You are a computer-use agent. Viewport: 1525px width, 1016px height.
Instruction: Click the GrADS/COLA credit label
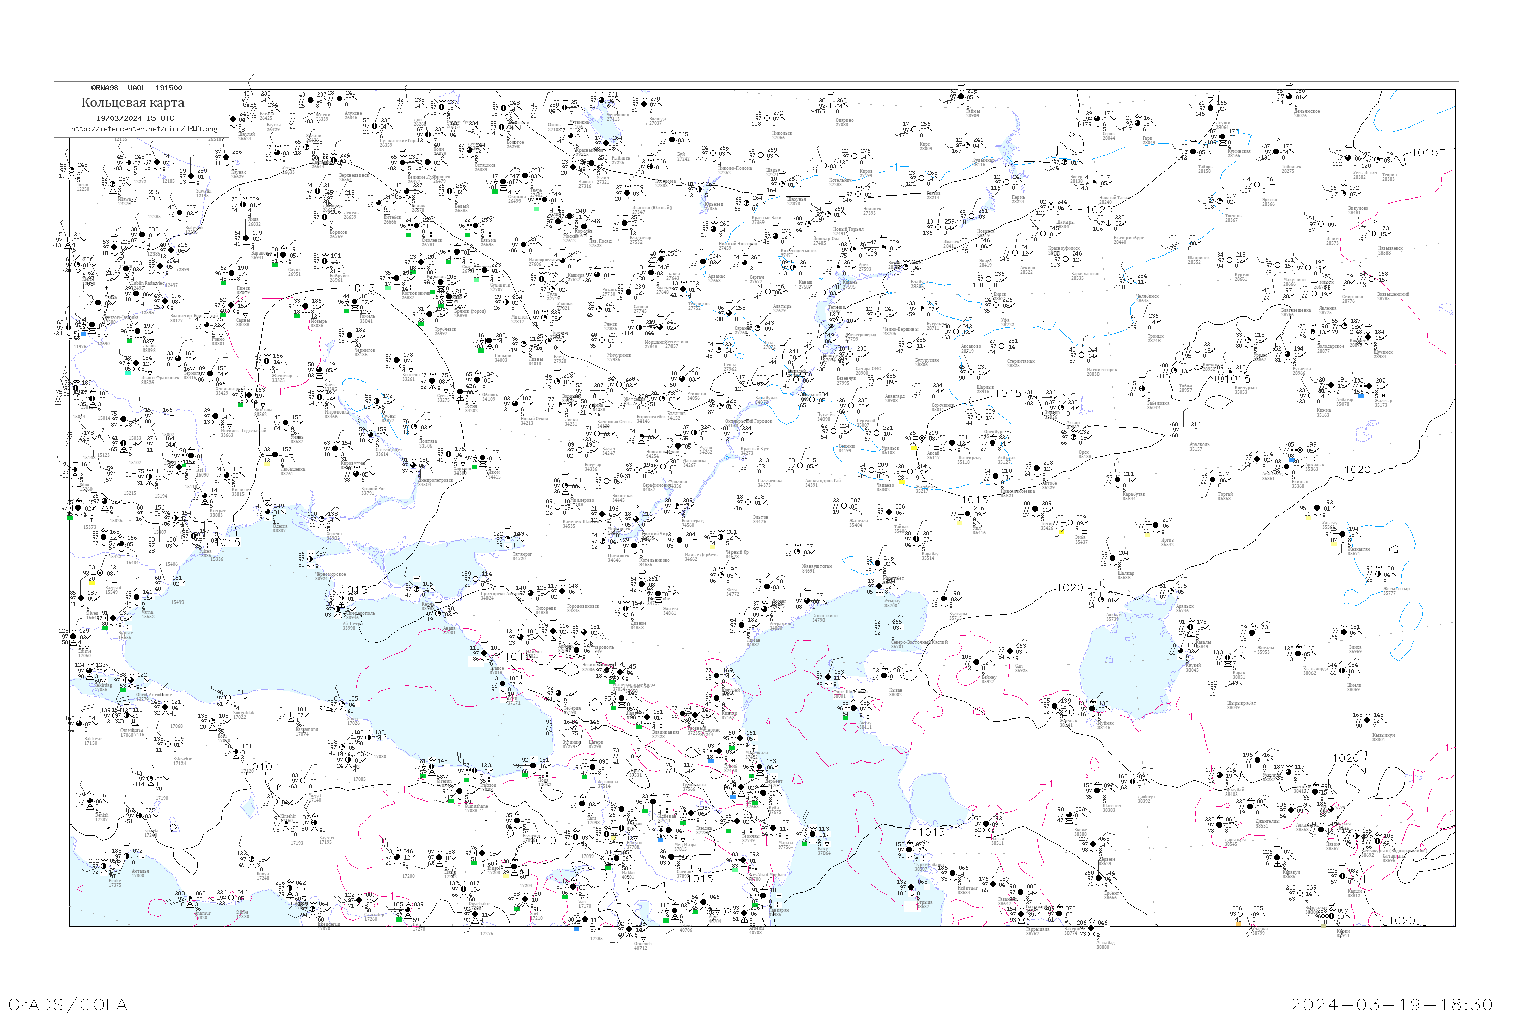tap(68, 1004)
